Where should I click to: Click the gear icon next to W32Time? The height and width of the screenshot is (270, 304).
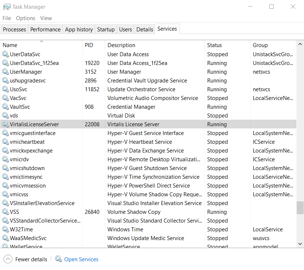click(x=5, y=229)
